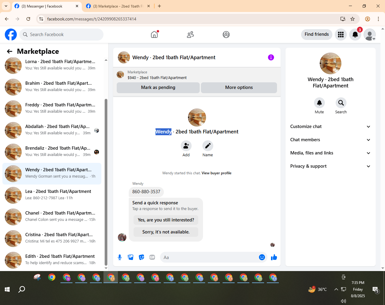Send a thumbs-up like

(x=274, y=257)
